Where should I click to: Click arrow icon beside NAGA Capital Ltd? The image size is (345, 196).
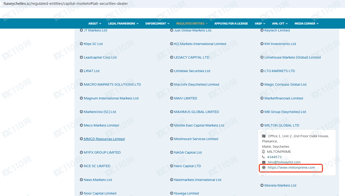(172, 153)
